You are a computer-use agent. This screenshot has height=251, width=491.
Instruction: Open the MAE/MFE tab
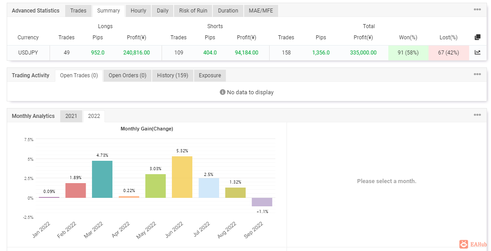pos(261,11)
